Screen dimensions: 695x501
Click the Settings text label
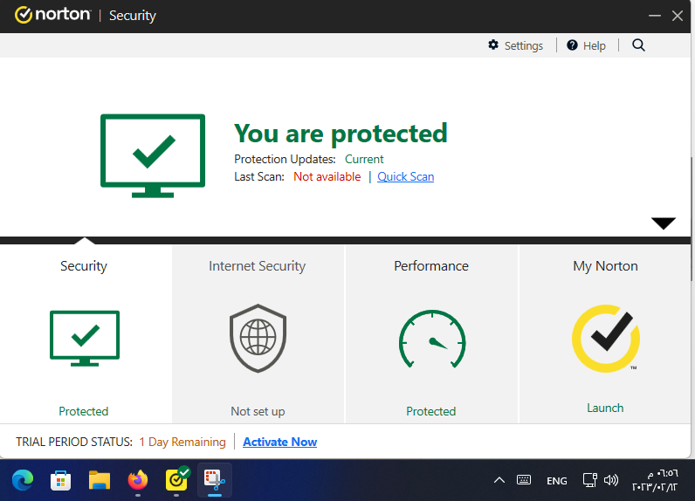click(524, 45)
